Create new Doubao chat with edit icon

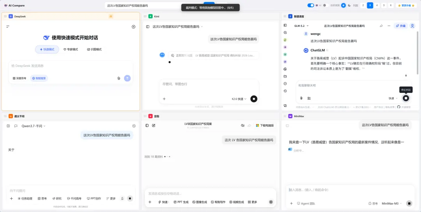(154, 125)
